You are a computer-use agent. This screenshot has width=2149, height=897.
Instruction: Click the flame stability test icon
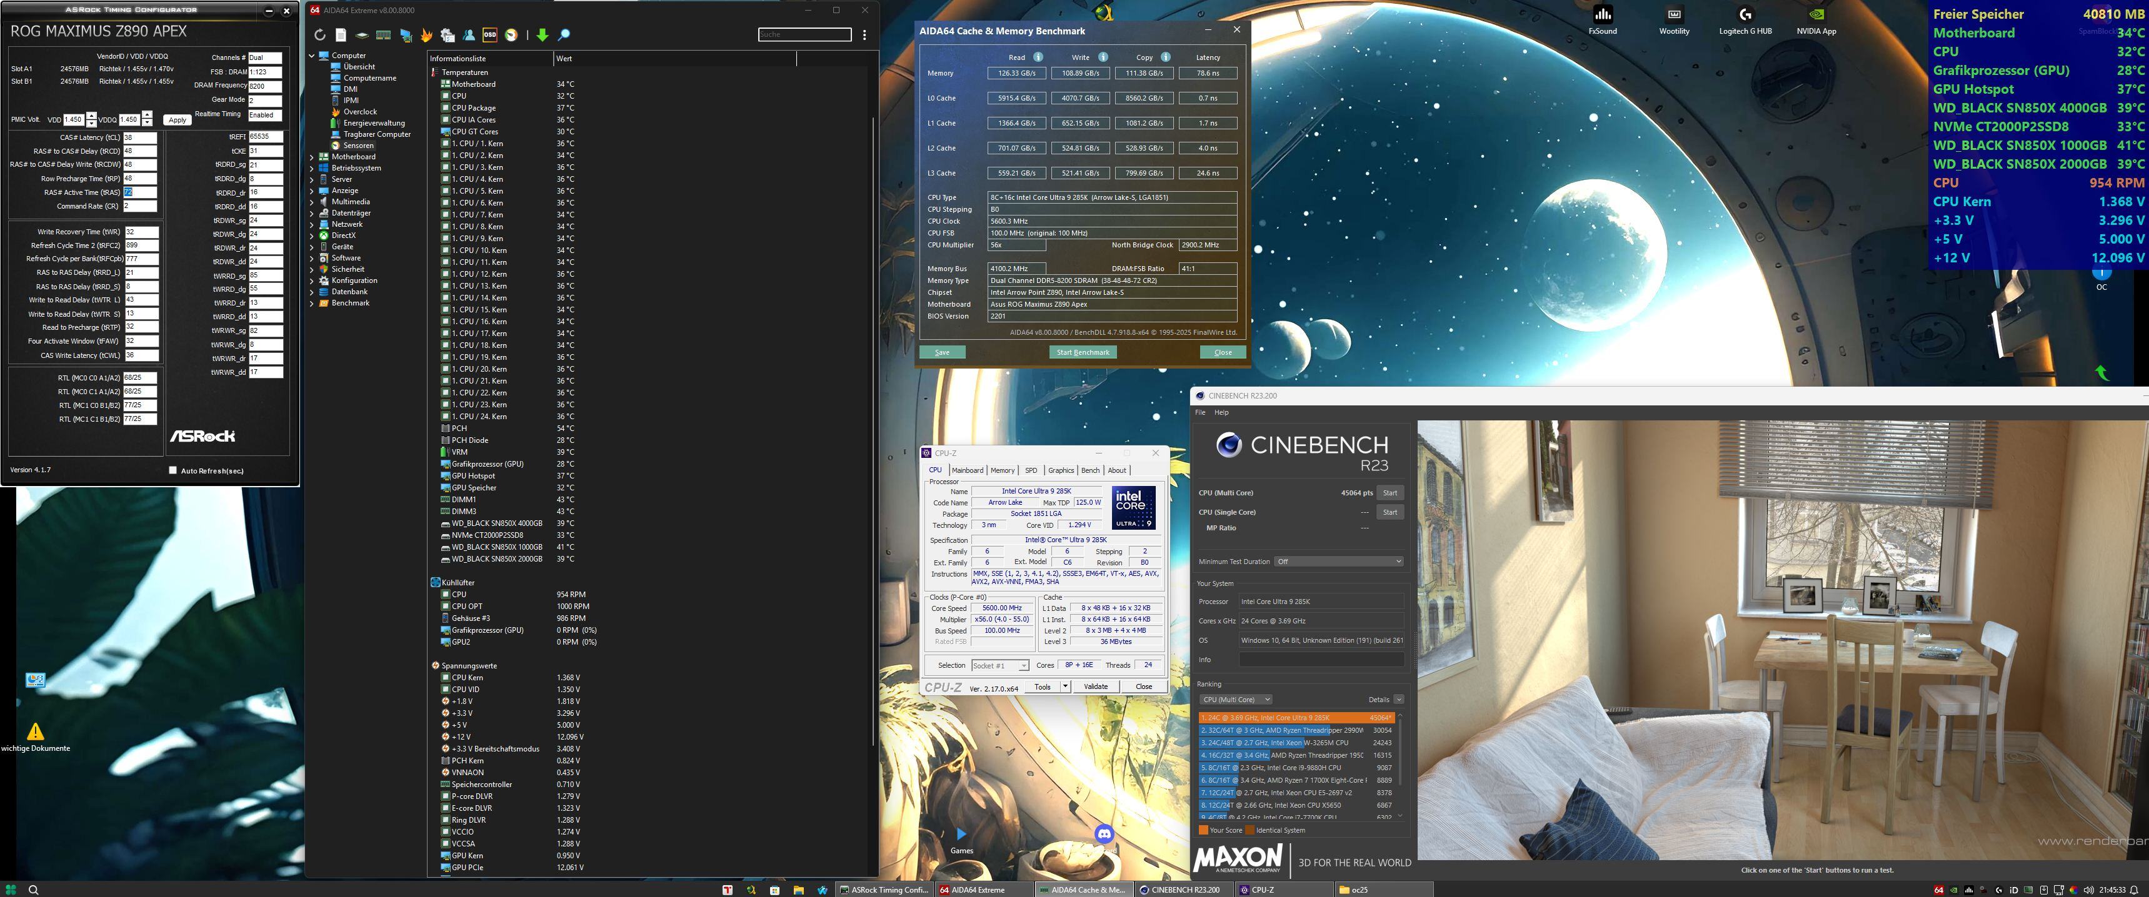point(426,35)
